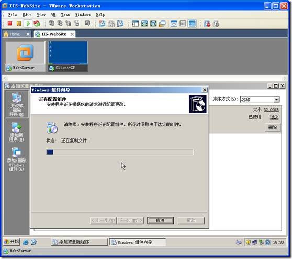
Task: Click 添加或删除程序 taskbar button
Action: (79, 242)
